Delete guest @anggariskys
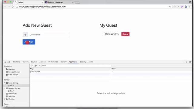This screenshot has width=194, height=109. click(125, 34)
